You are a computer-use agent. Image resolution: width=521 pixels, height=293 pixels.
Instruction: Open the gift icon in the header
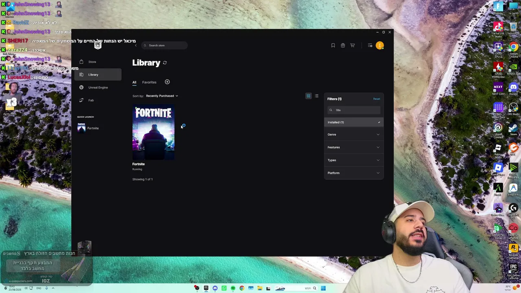click(x=343, y=46)
